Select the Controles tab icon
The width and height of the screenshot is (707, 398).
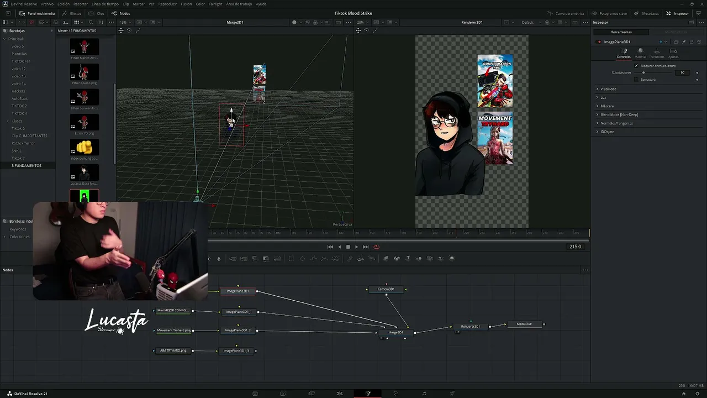[624, 53]
